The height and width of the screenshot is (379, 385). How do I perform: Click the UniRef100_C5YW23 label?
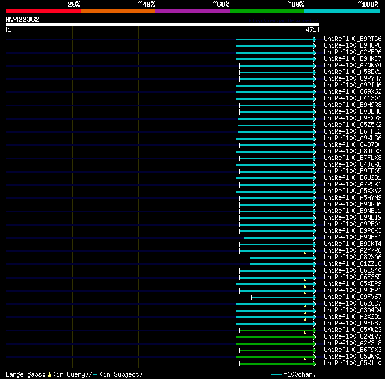(353, 330)
